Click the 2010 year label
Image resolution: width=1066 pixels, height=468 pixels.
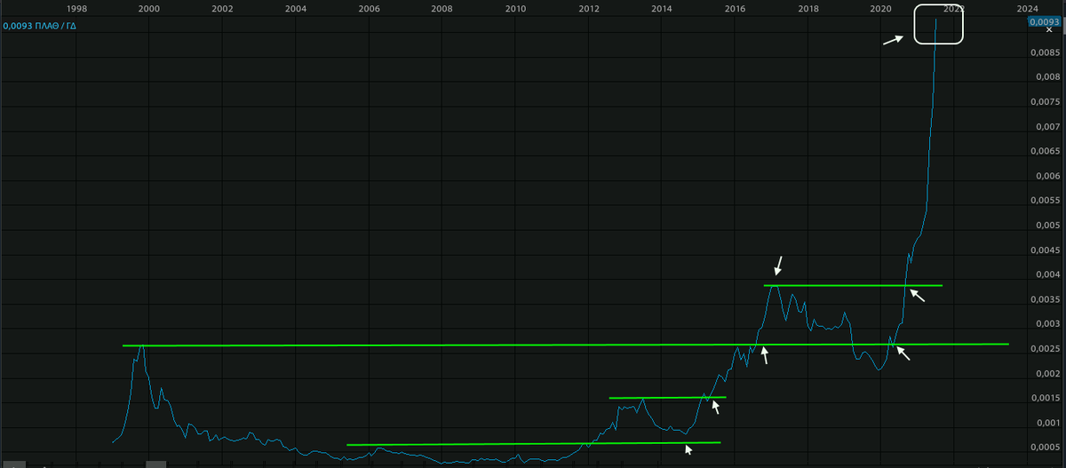(515, 8)
